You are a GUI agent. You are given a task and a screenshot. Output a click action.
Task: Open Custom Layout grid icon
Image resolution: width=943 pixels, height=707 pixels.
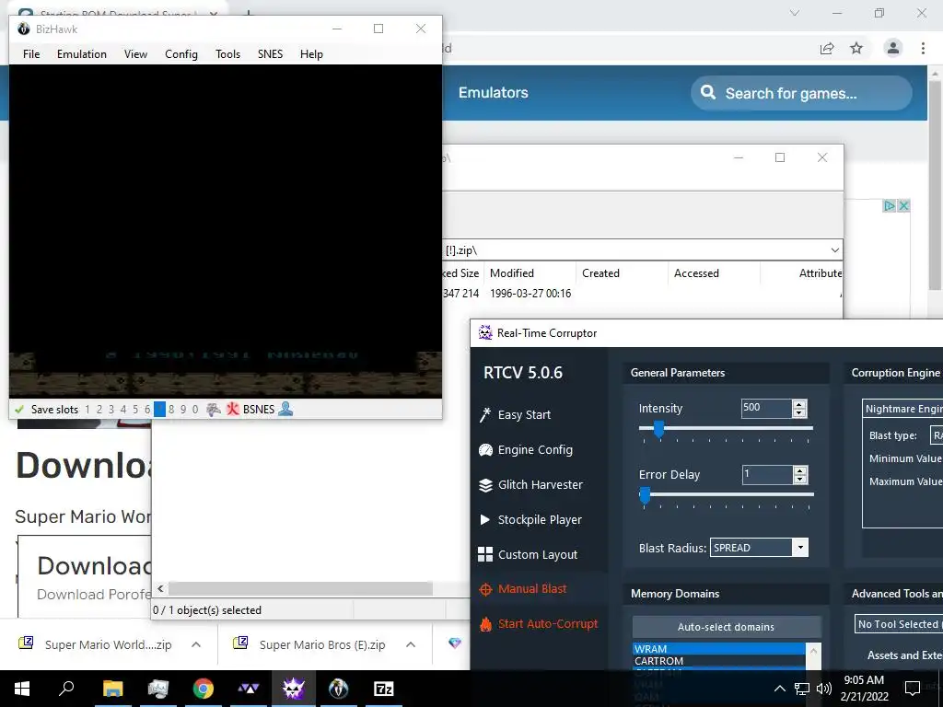(484, 554)
